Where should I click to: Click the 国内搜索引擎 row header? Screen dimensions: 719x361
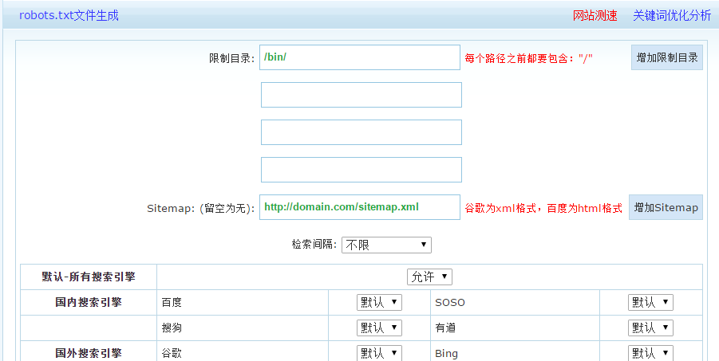point(89,302)
